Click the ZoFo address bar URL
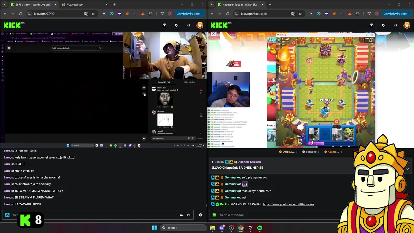This screenshot has height=233, width=414. (44, 14)
